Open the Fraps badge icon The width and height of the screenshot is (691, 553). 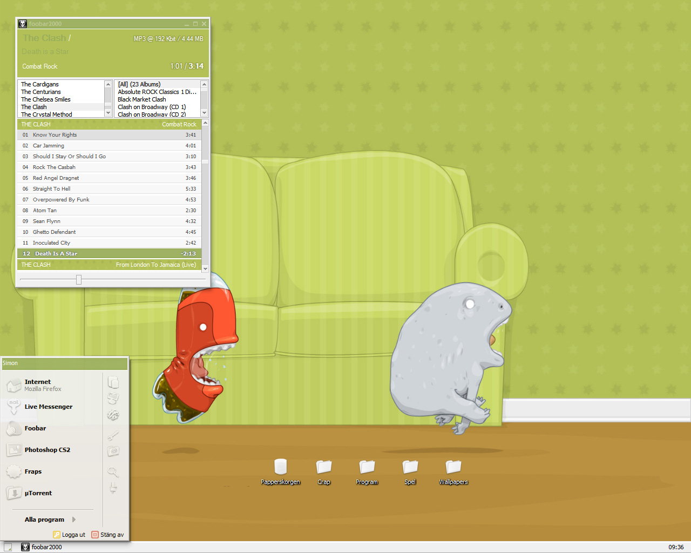point(13,471)
